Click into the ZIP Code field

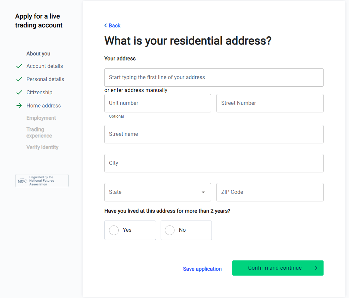coord(270,192)
